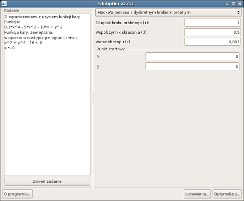
Task: Maximize the EduOptim window
Action: [233, 4]
